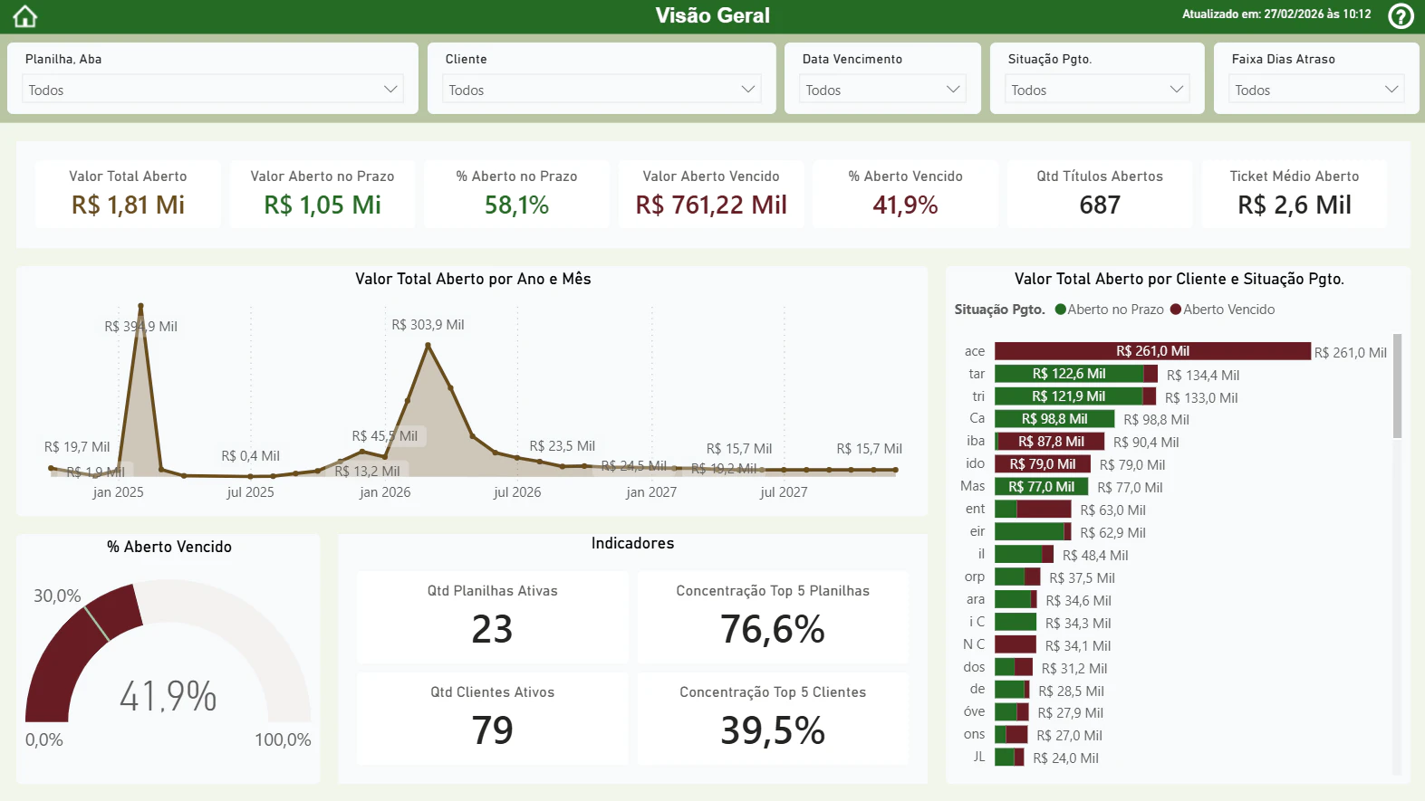Click the R$ 23,5 Mil line chart label
The image size is (1425, 801).
(563, 446)
